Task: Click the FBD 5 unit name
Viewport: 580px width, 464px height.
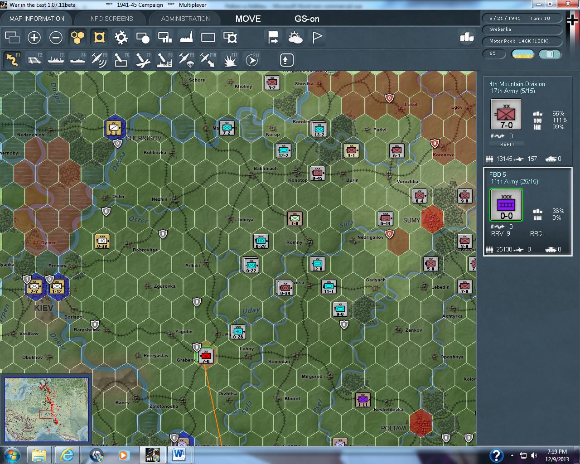Action: (498, 174)
